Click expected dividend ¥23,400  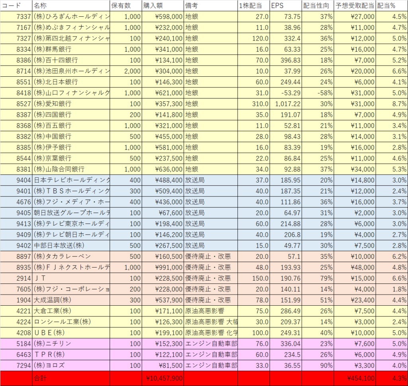click(363, 300)
